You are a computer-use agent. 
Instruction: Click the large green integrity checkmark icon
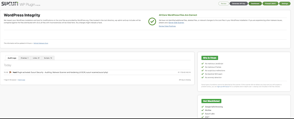click(152, 21)
